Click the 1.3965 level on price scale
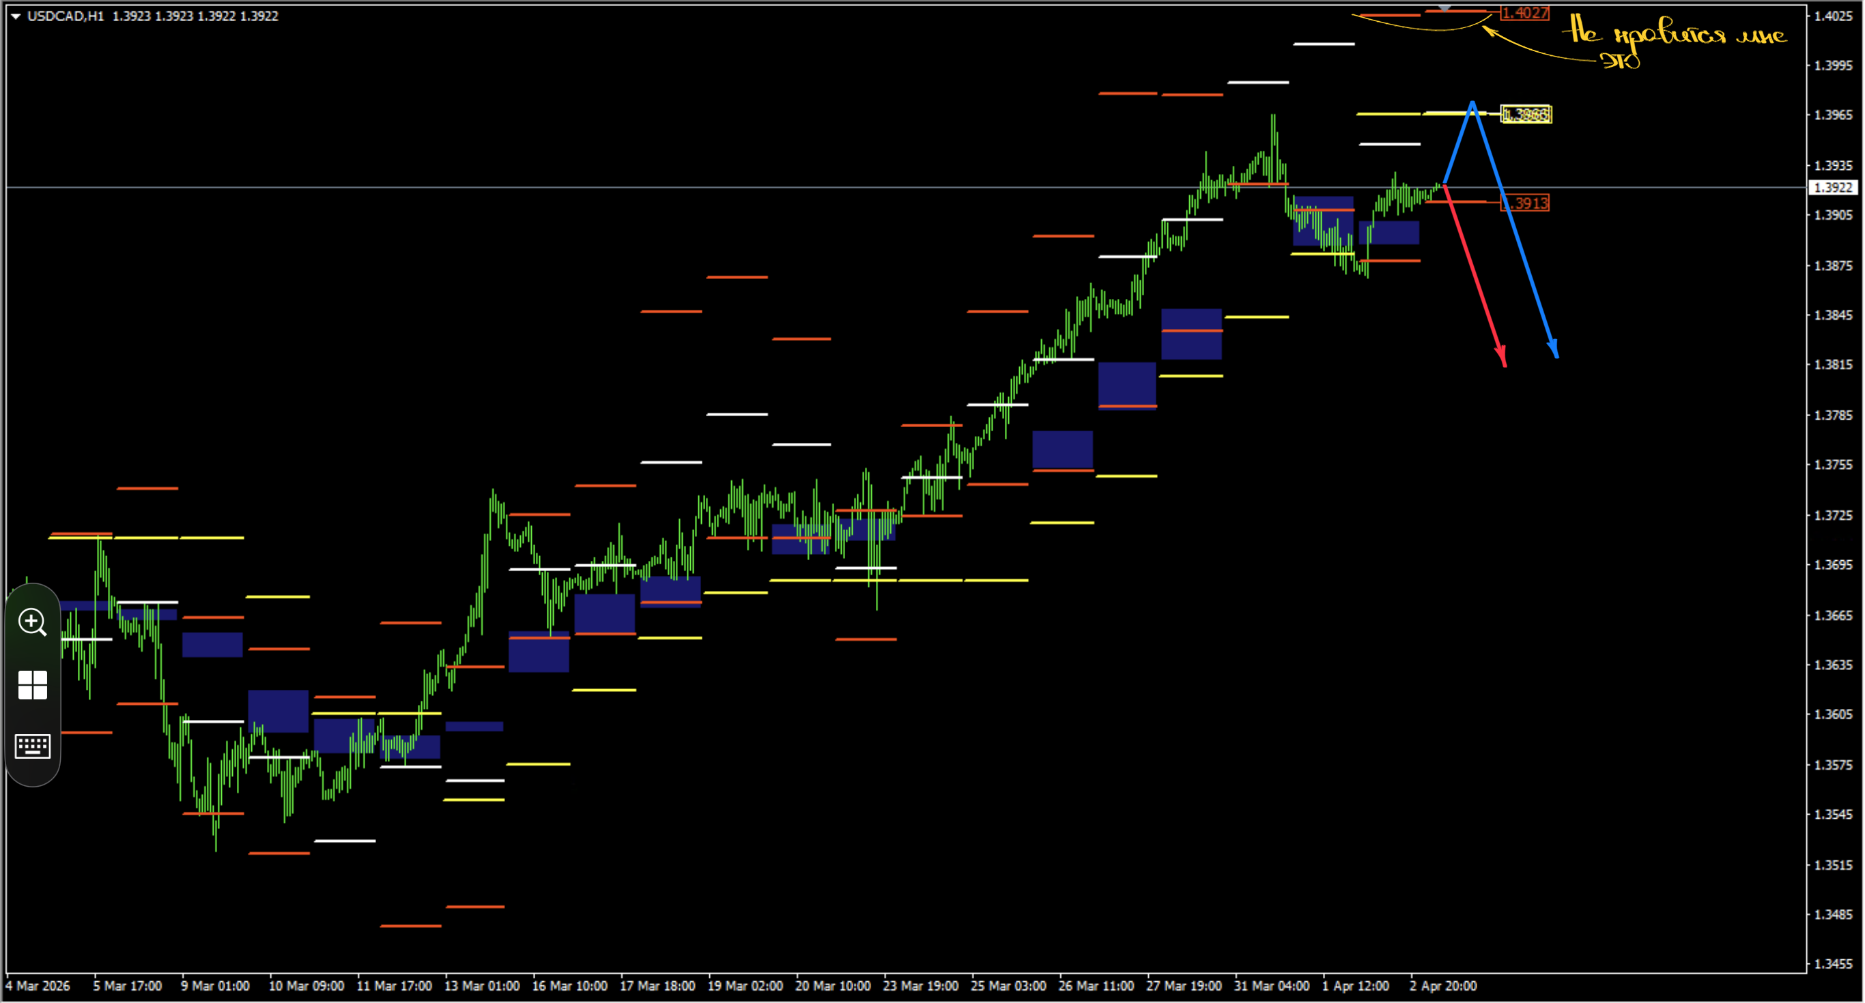 1833,115
